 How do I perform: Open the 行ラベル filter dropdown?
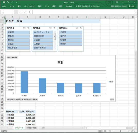pyautogui.click(x=18, y=112)
